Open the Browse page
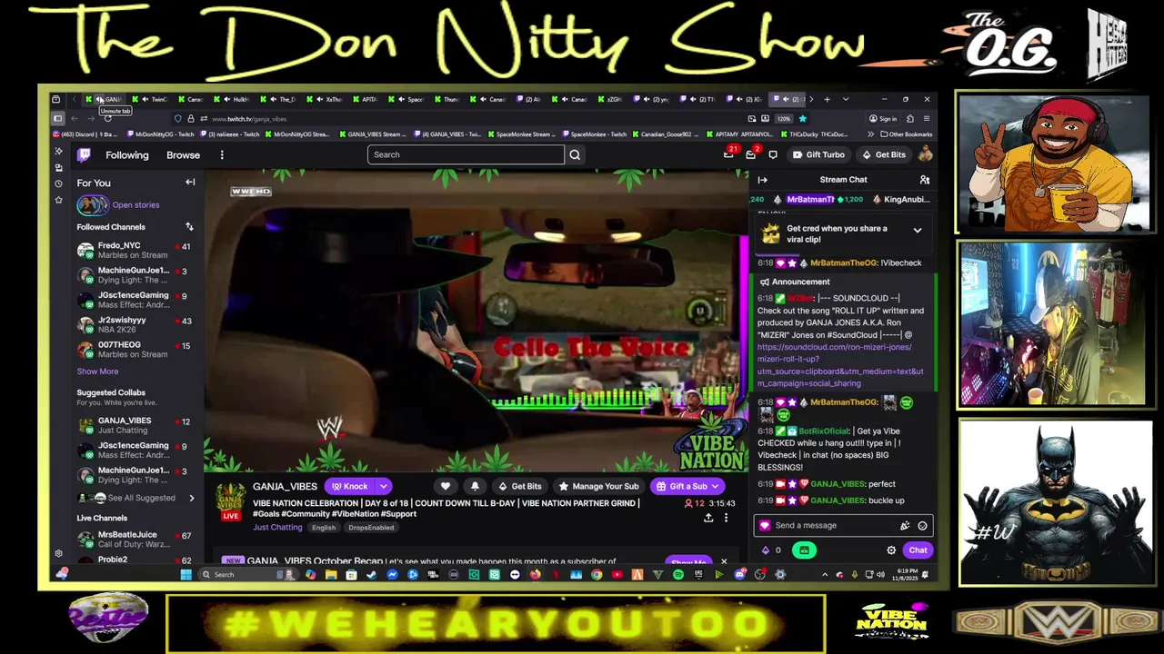 pos(183,155)
